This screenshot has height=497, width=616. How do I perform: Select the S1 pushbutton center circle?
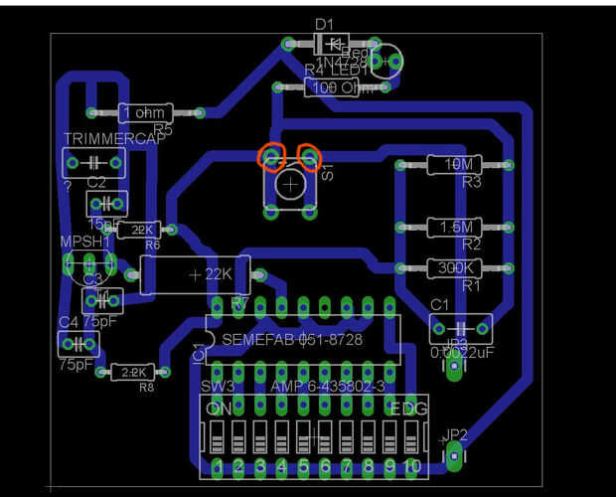pyautogui.click(x=290, y=184)
